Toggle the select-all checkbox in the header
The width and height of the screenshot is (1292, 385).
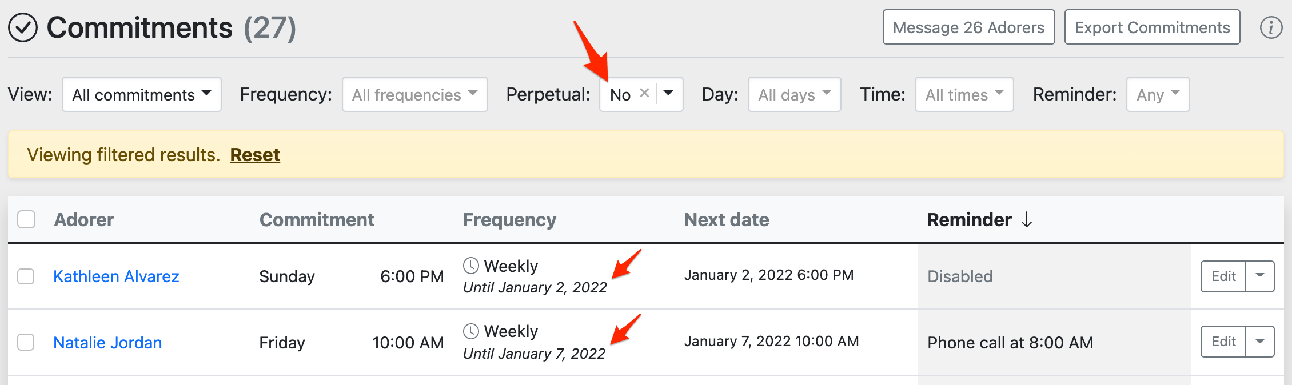click(x=26, y=219)
